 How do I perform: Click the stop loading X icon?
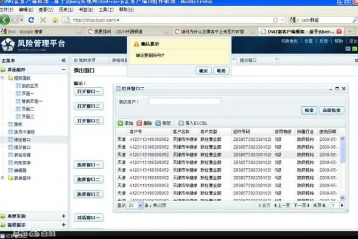tap(43, 20)
